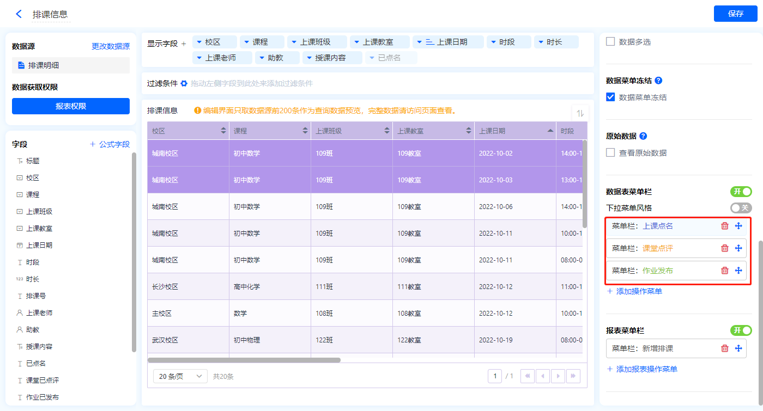This screenshot has height=411, width=763.
Task: Click the back arrow beside 排课信息
Action: click(19, 14)
